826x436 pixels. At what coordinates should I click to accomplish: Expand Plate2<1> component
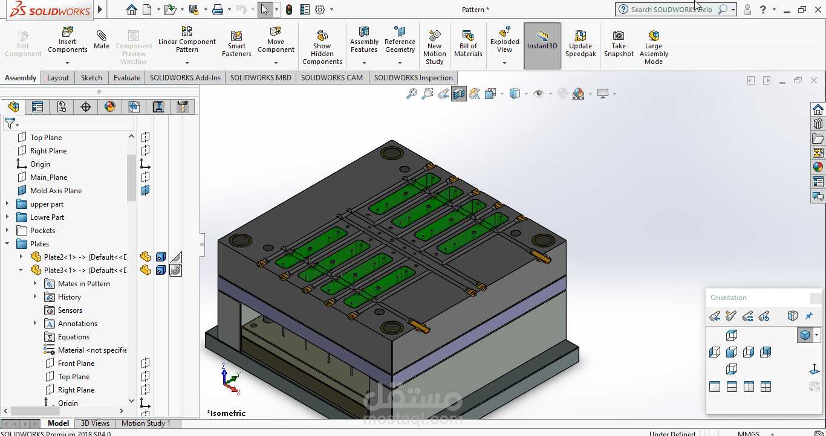click(21, 257)
